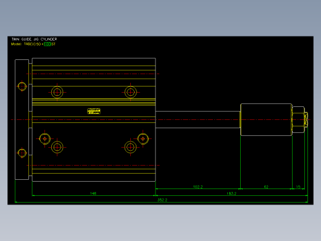Screen dimensions: 321x241
Task: Click the 148 dimension value
Action: [93, 193]
